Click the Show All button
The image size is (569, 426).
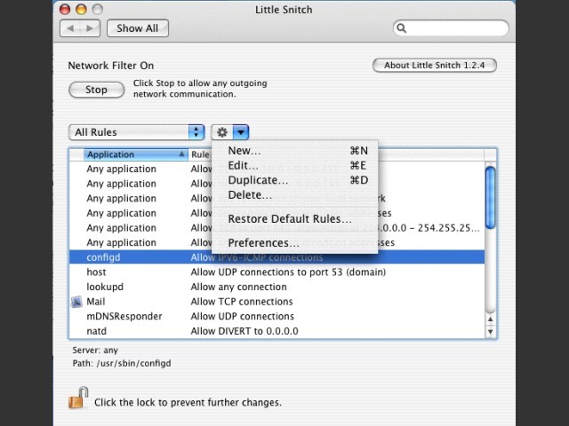138,28
